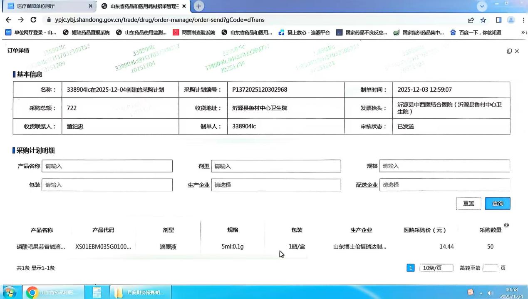Click table column settings gear icon
Image resolution: width=528 pixels, height=299 pixels.
tap(506, 225)
